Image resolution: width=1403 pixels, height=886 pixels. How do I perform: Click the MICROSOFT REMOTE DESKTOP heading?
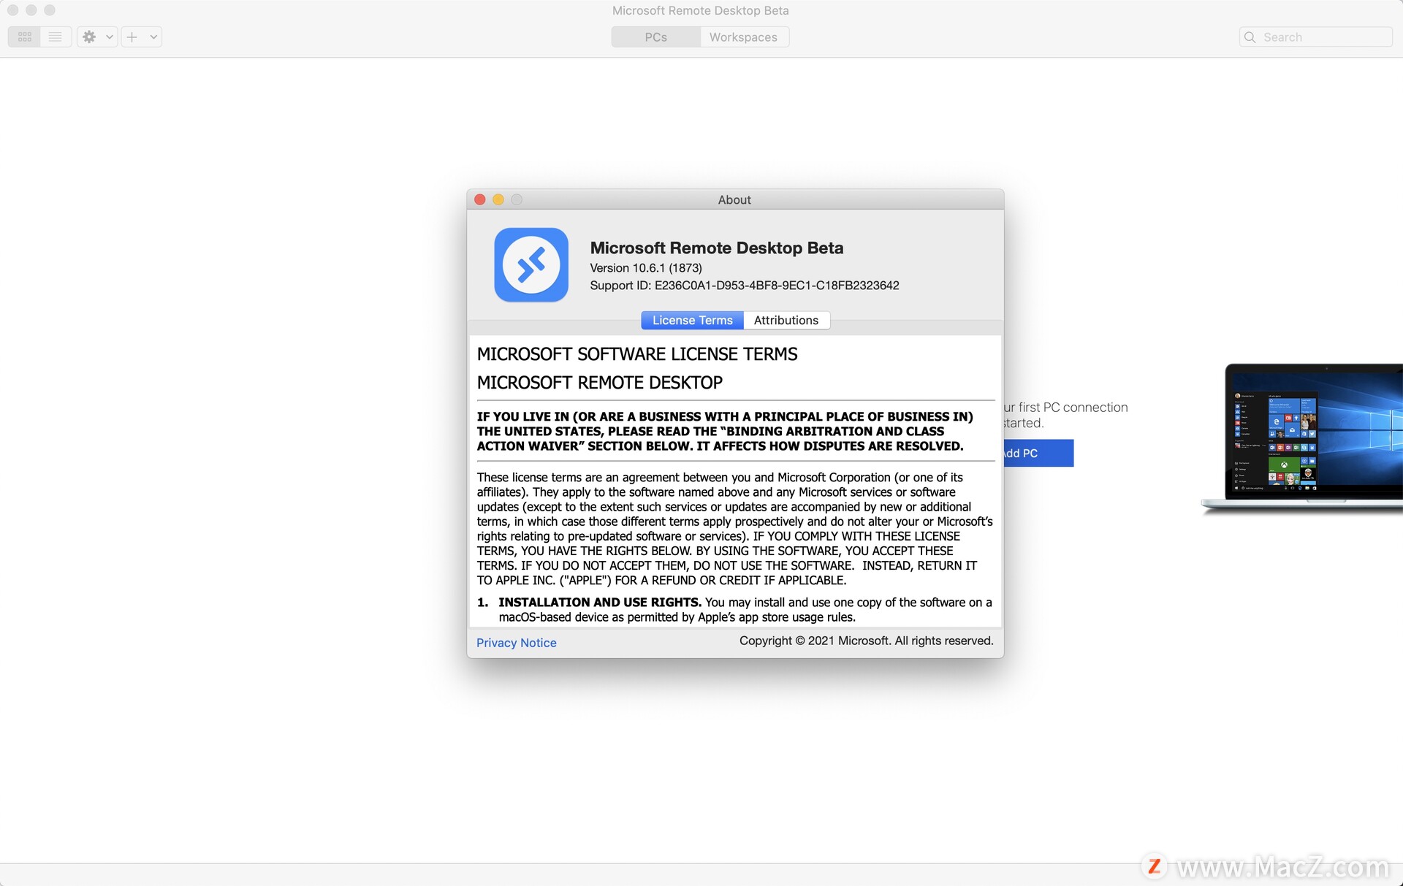point(600,383)
